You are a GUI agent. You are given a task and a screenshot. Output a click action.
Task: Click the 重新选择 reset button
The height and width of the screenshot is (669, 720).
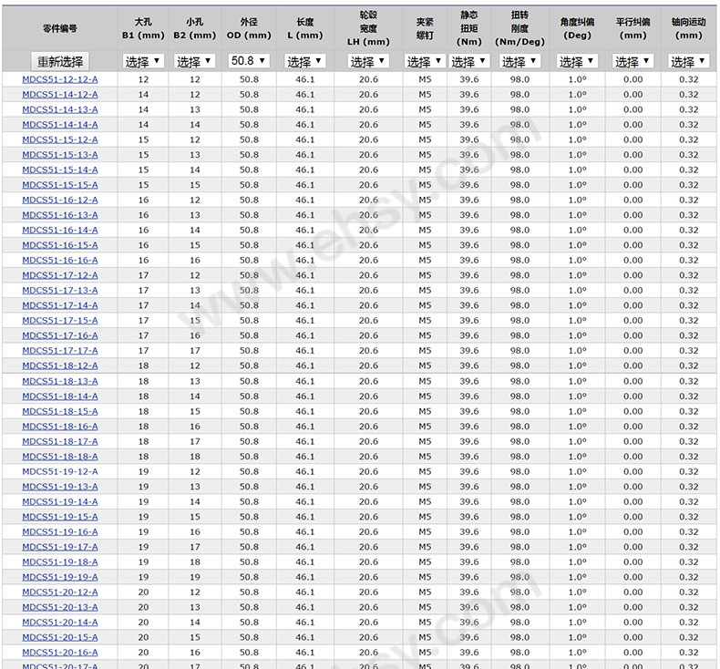click(x=60, y=61)
